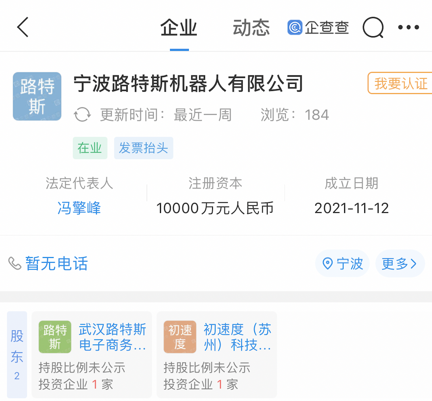
Task: Toggle the 发票抬头 label
Action: (143, 148)
